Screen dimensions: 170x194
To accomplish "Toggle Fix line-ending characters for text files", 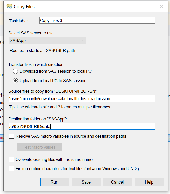I will tap(11, 169).
